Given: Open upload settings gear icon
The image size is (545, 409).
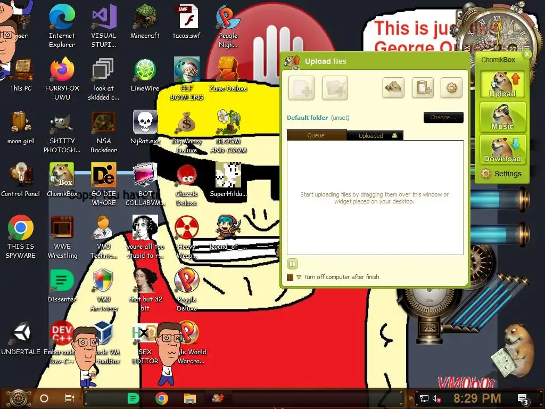Looking at the screenshot, I should (451, 88).
